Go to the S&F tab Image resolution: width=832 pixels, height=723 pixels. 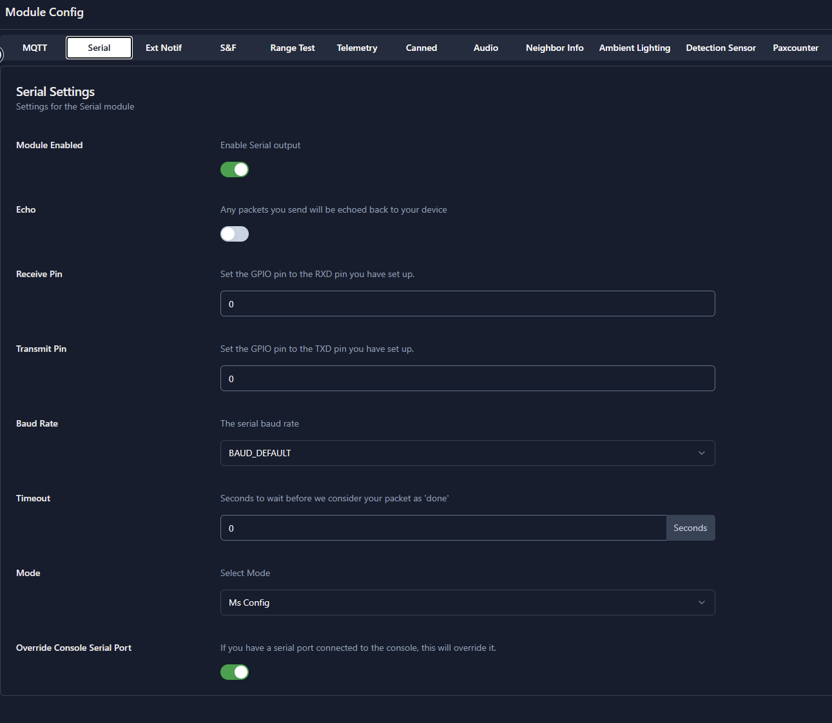point(228,48)
